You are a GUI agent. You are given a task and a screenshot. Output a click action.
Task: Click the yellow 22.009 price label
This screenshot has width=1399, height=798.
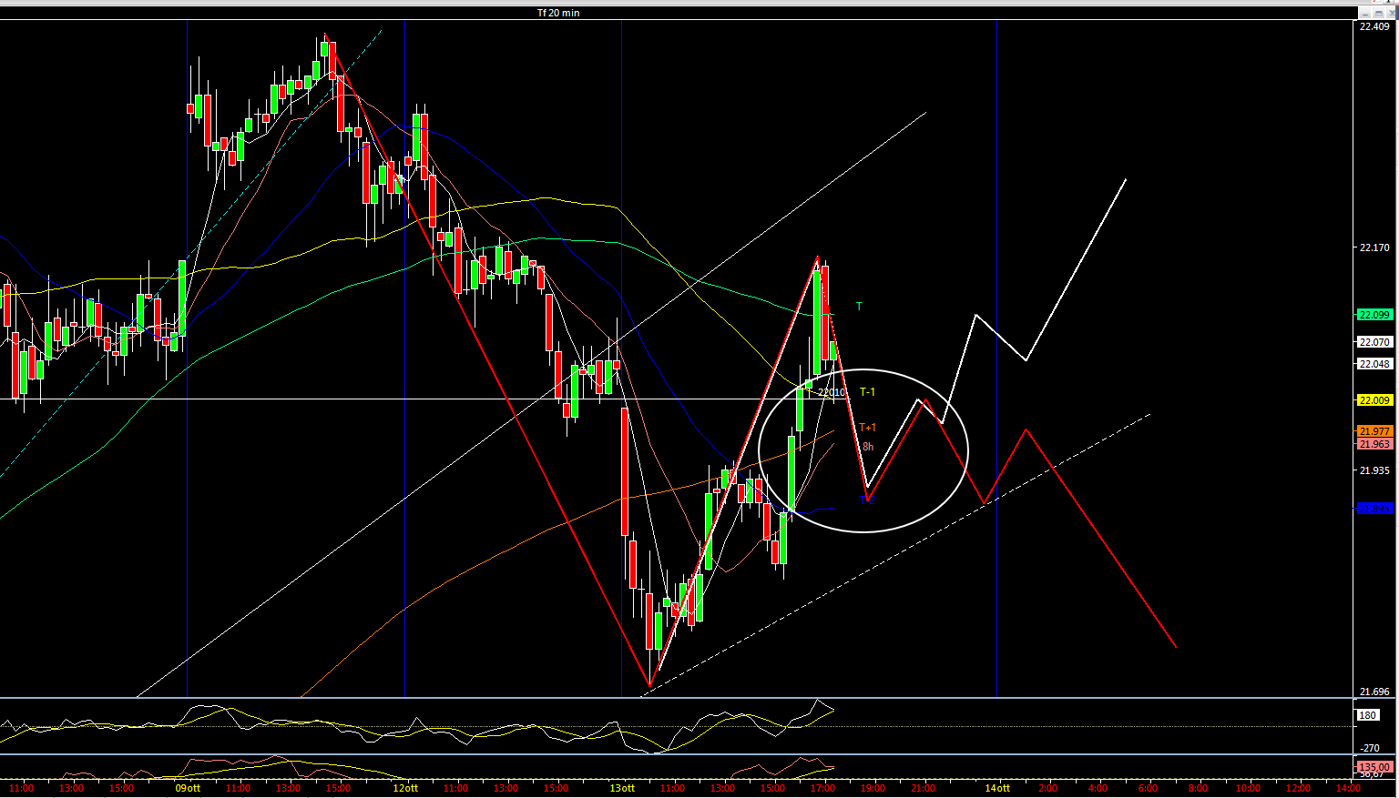click(x=1373, y=400)
